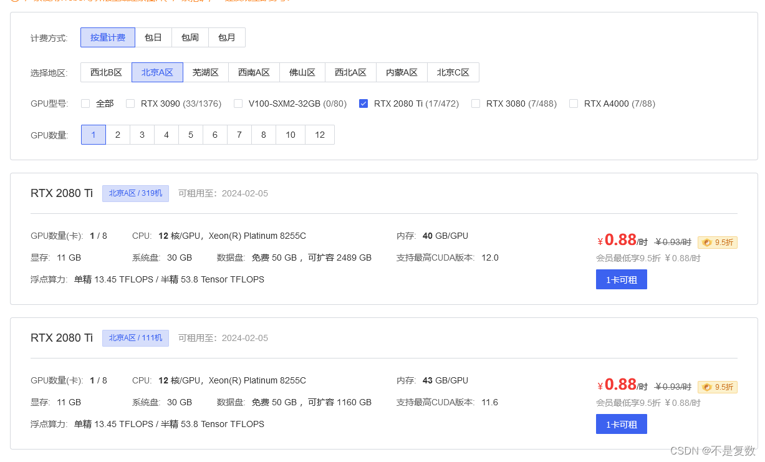This screenshot has height=462, width=765.
Task: Select 包日 daily billing option
Action: pyautogui.click(x=153, y=37)
